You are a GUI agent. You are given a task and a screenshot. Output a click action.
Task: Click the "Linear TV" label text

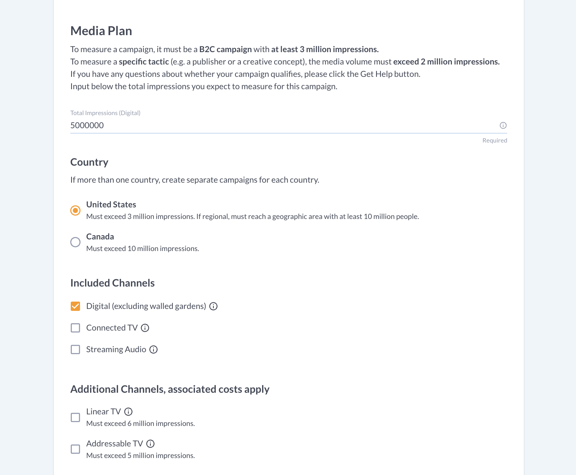[104, 412]
